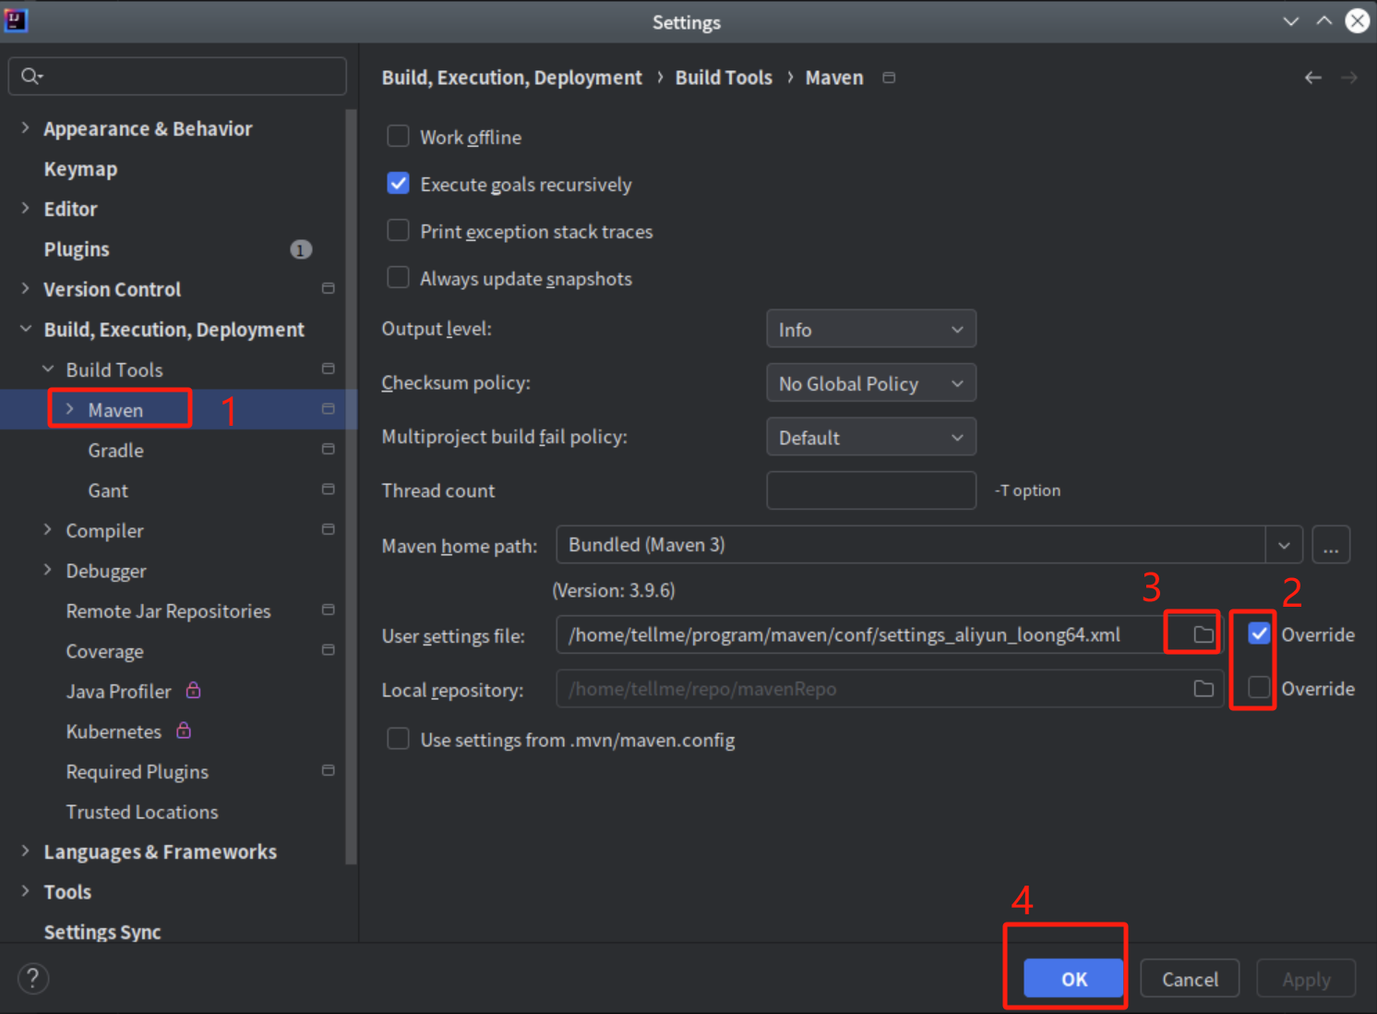Click Build, Execution, Deployment breadcrumb

pos(511,78)
